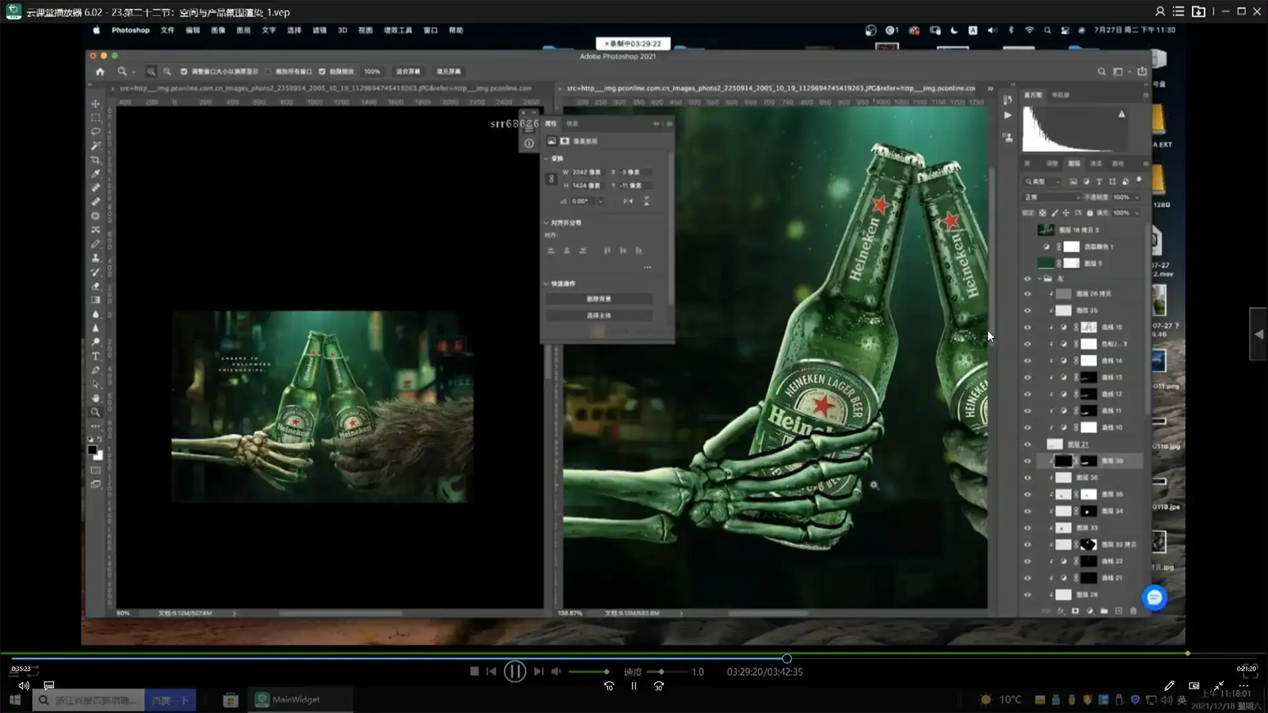The image size is (1268, 713).
Task: Open the layer opacity 100% dropdown
Action: click(1137, 197)
